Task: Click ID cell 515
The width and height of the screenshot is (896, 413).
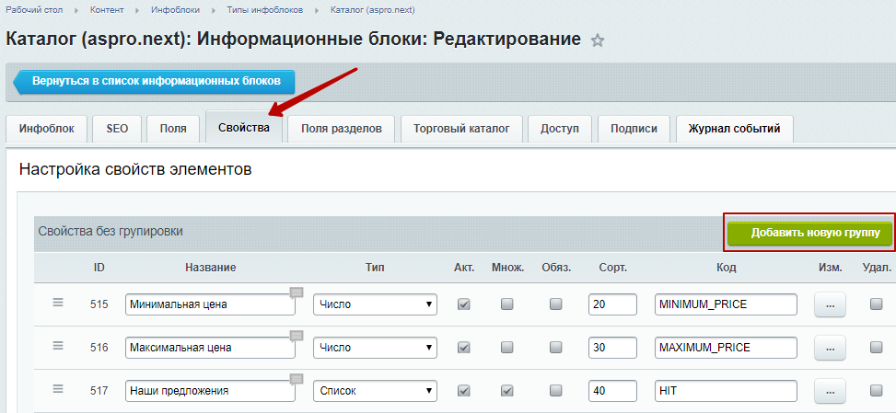Action: point(99,304)
